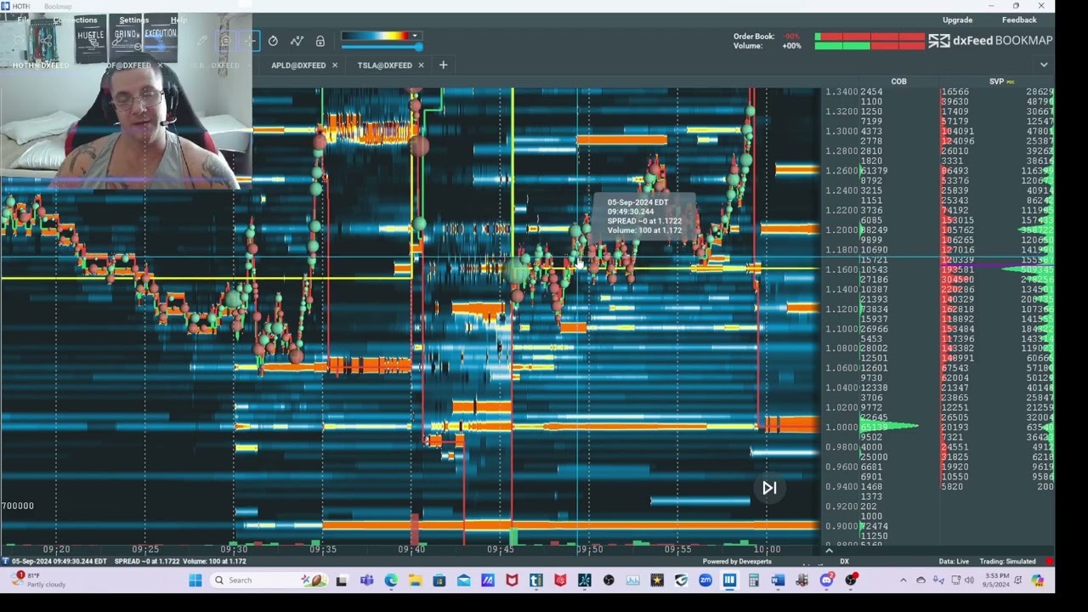Click the red status indicator in status bar
The width and height of the screenshot is (1088, 612).
(x=1050, y=562)
